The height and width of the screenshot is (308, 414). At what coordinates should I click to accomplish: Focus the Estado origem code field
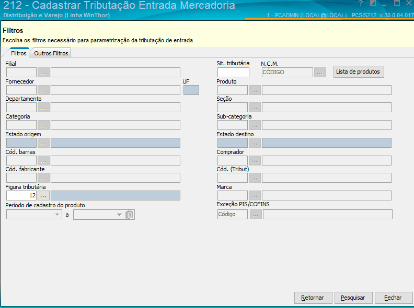pyautogui.click(x=21, y=143)
